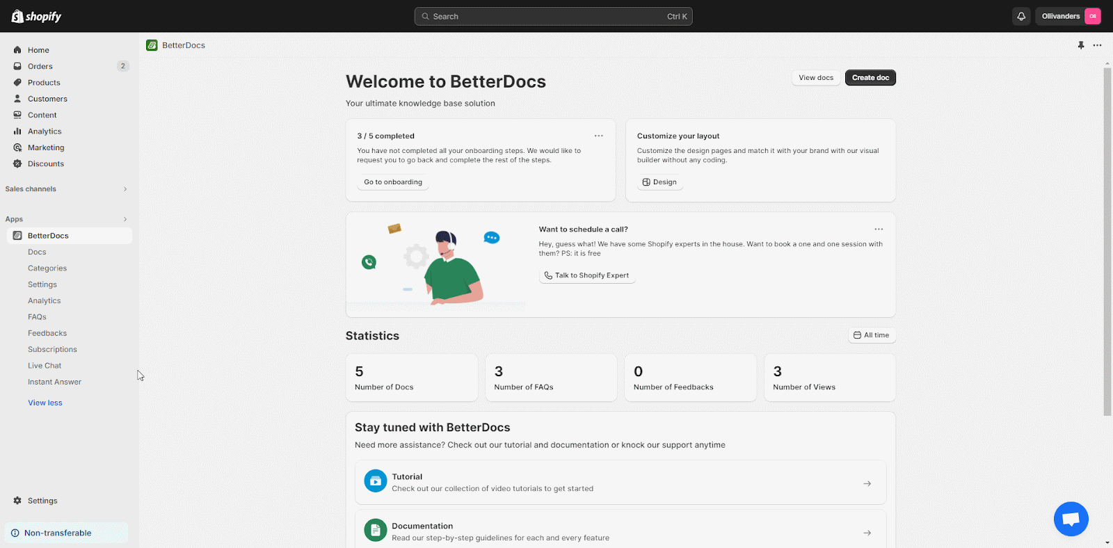Open the Ollivanders account menu
Viewport: 1113px width, 548px height.
coord(1069,16)
